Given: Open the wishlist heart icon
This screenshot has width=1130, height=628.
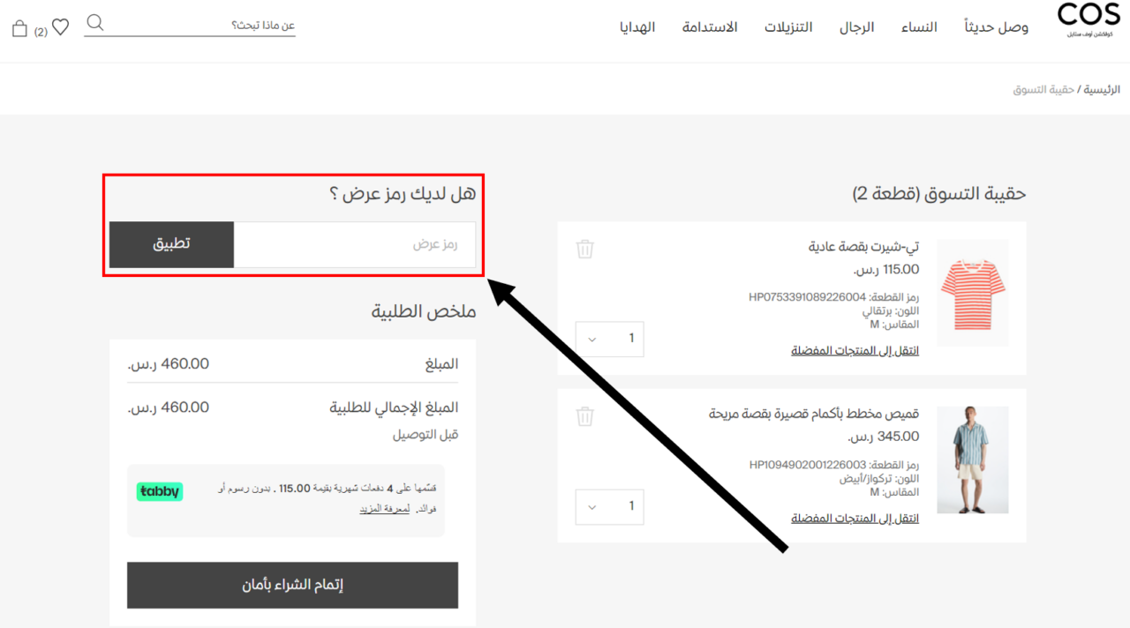Looking at the screenshot, I should tap(60, 26).
